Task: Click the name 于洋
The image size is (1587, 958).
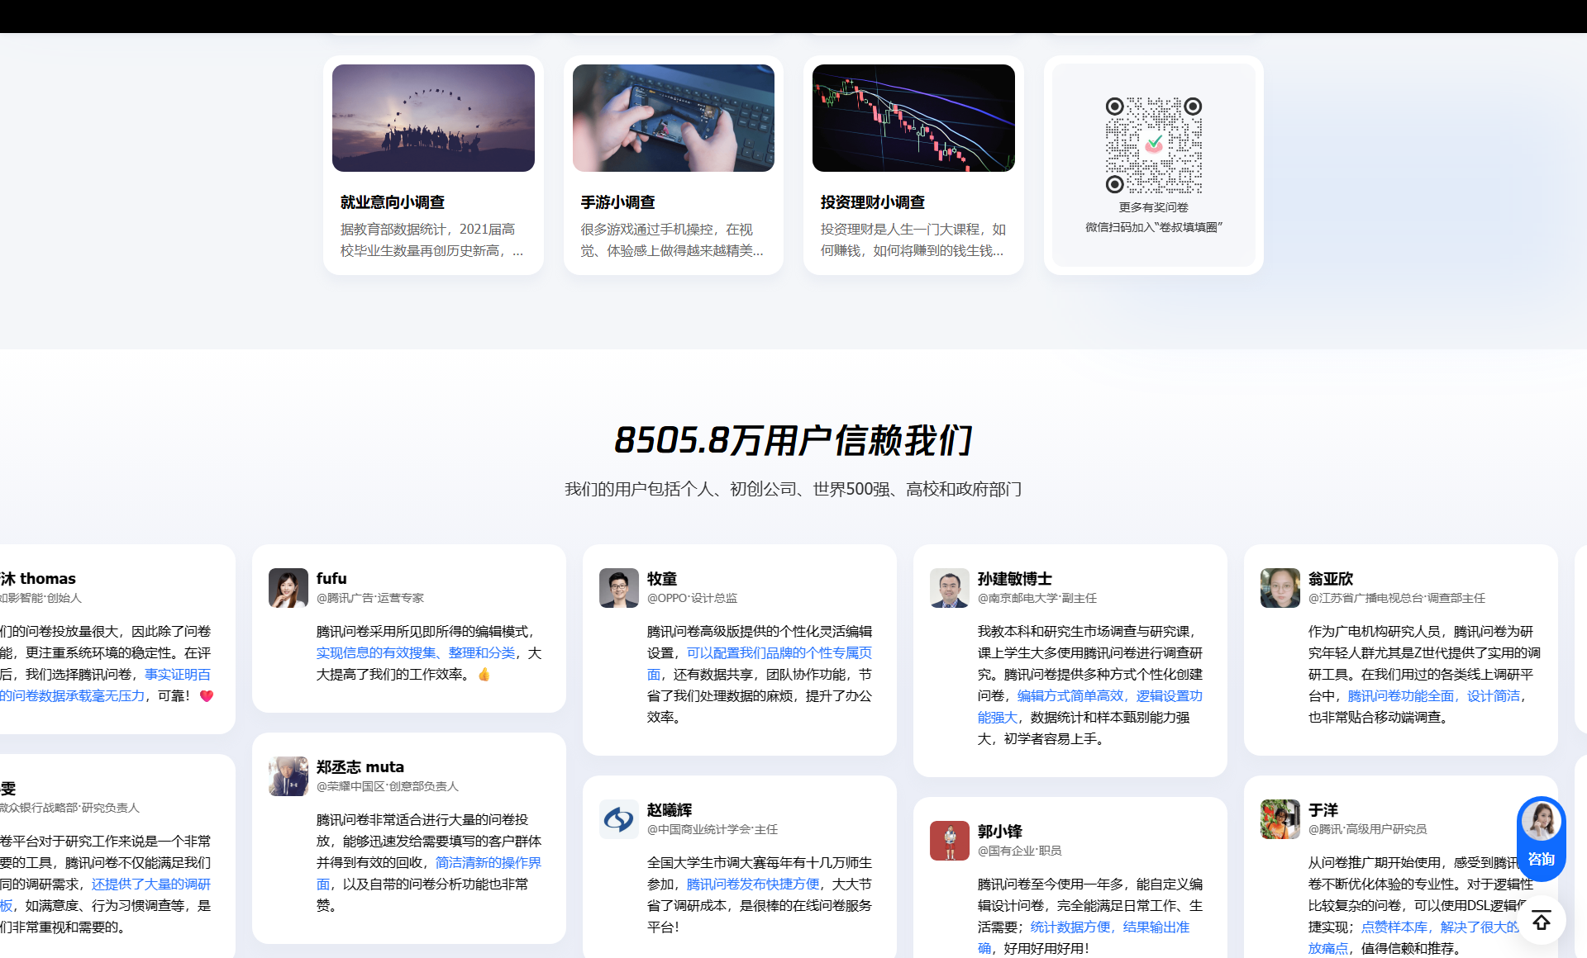Action: (x=1323, y=809)
